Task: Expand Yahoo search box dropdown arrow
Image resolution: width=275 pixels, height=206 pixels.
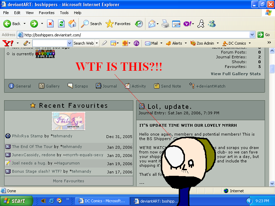Action: click(69, 43)
